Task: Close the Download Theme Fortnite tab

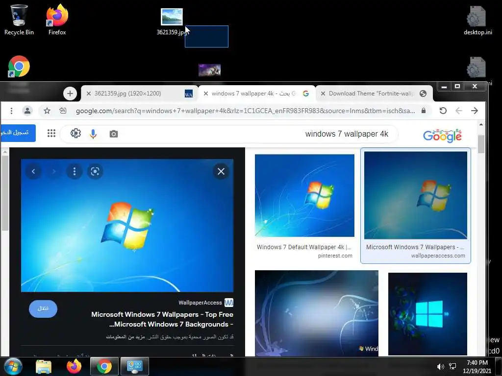Action: coord(323,94)
